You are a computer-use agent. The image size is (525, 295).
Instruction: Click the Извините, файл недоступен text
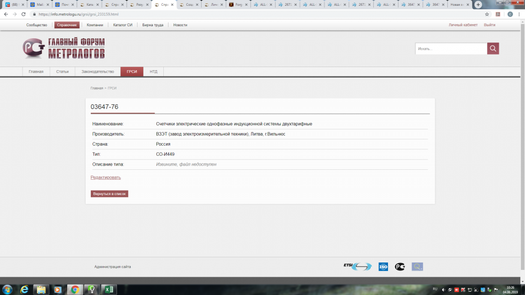pos(186,165)
